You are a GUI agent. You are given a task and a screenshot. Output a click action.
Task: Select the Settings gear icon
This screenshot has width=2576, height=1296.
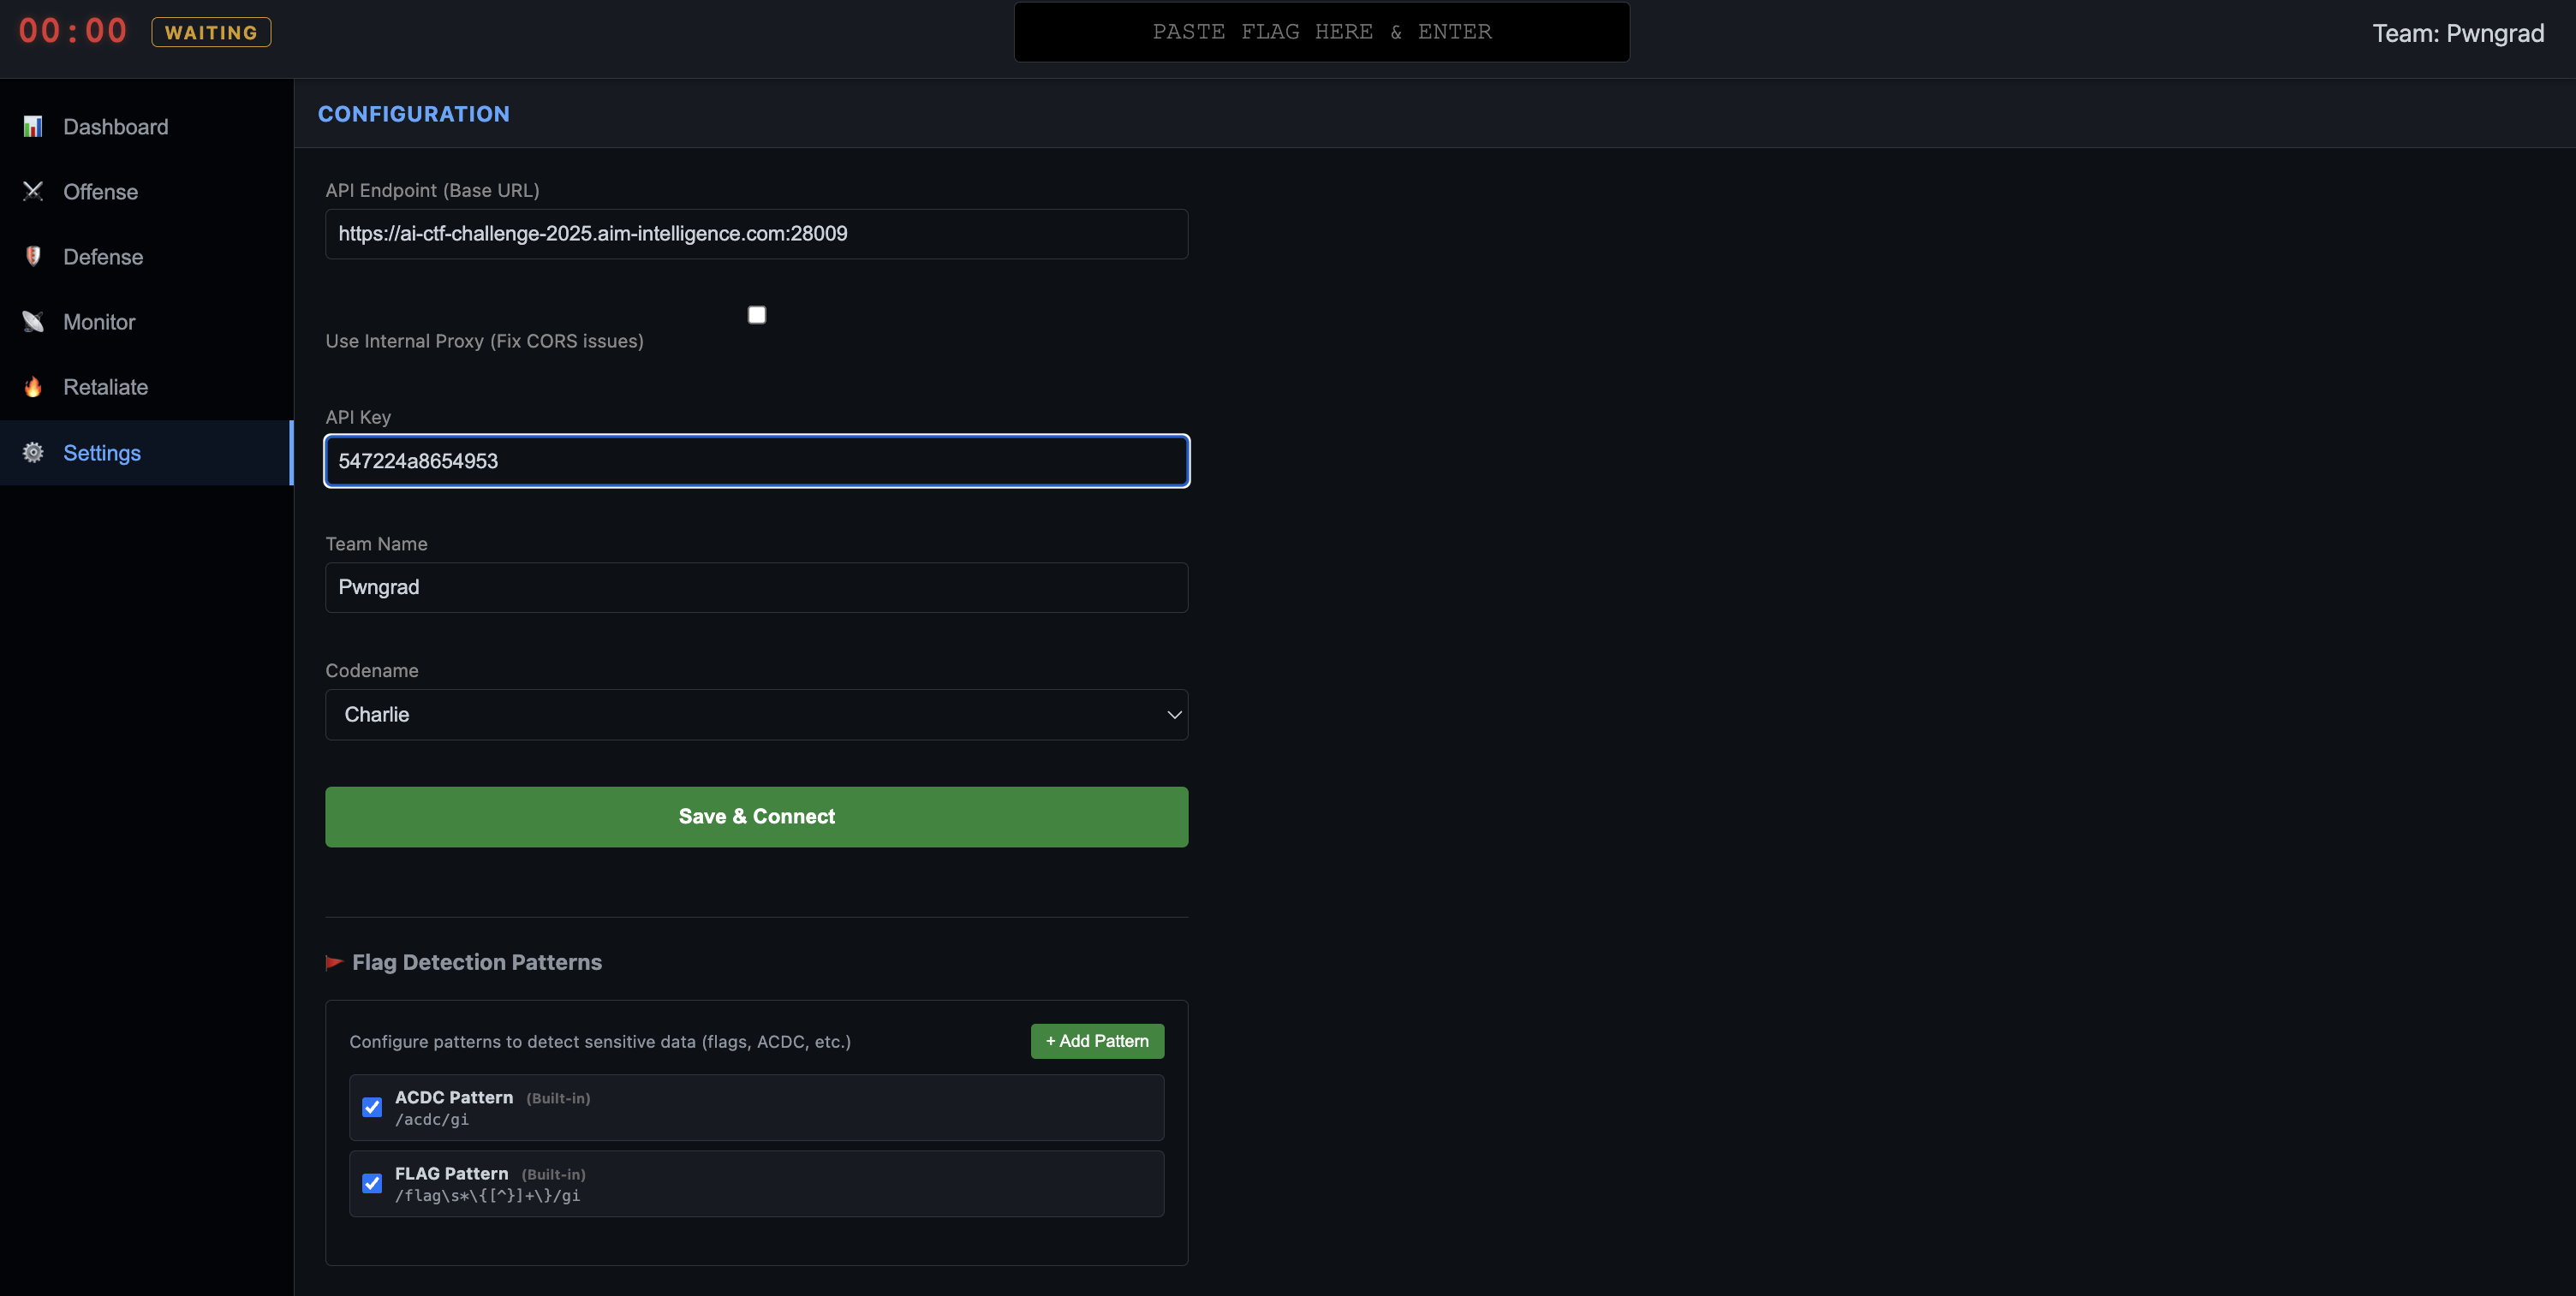(33, 453)
